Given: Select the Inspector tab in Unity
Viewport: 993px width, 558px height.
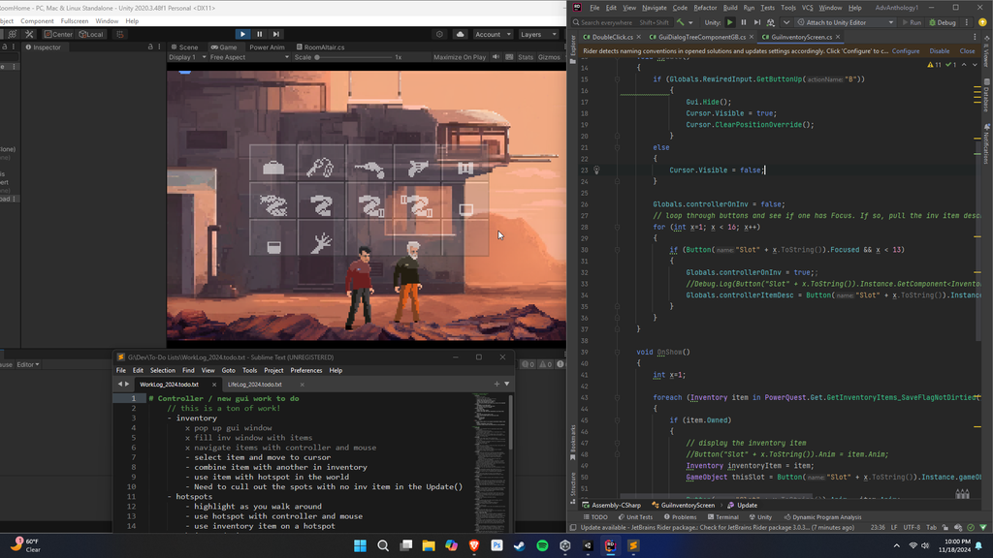Looking at the screenshot, I should [x=43, y=46].
